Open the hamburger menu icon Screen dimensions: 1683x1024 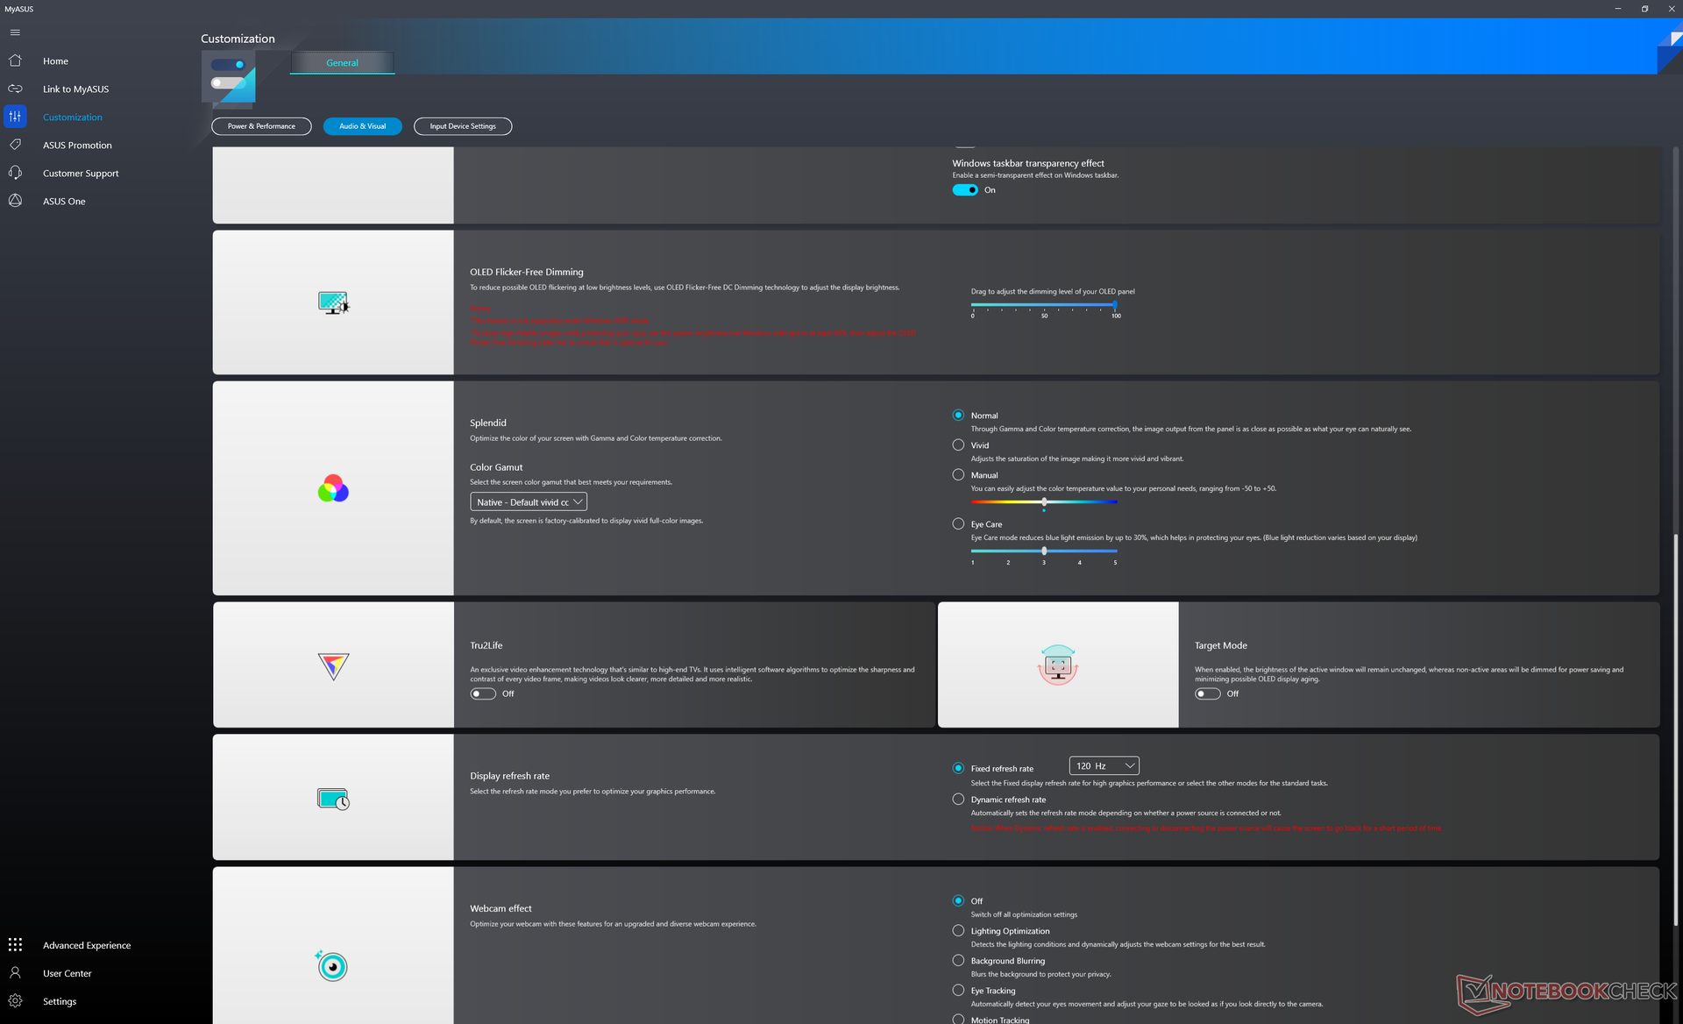click(x=15, y=32)
